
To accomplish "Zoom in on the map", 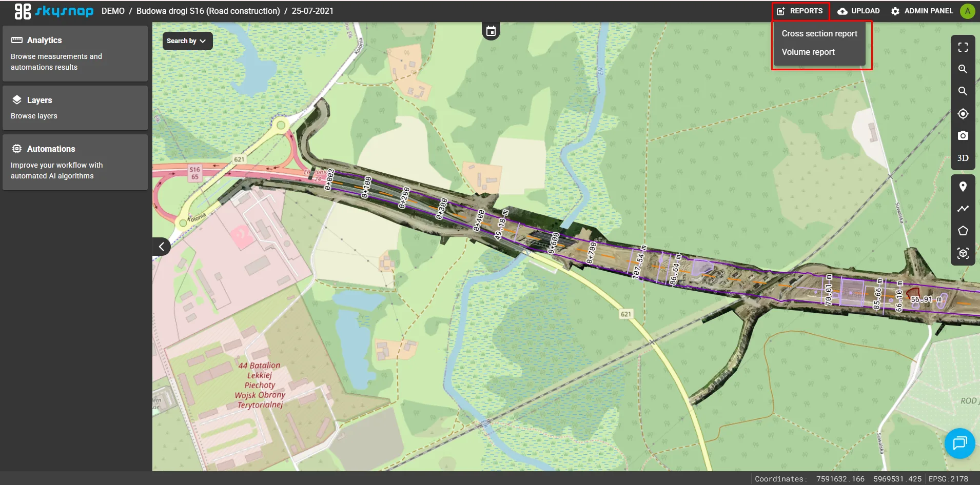I will click(x=963, y=69).
